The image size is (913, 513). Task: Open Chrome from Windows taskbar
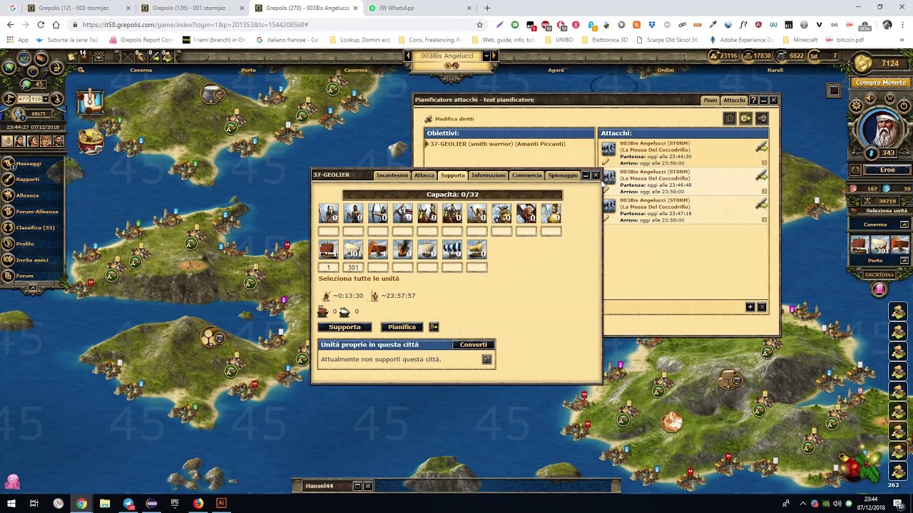(81, 503)
